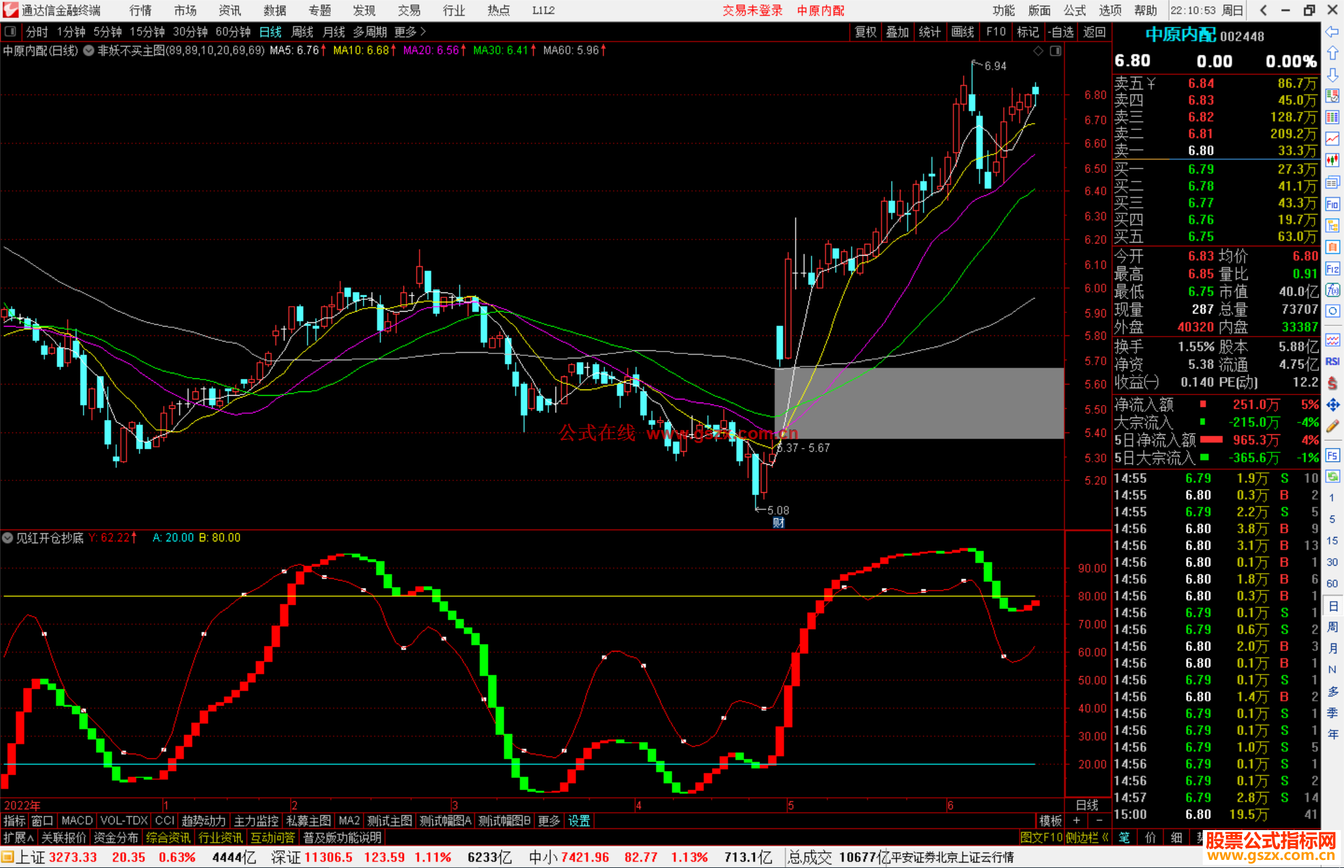This screenshot has height=868, width=1344.
Task: Click the 复权 button on chart toolbar
Action: [x=865, y=32]
